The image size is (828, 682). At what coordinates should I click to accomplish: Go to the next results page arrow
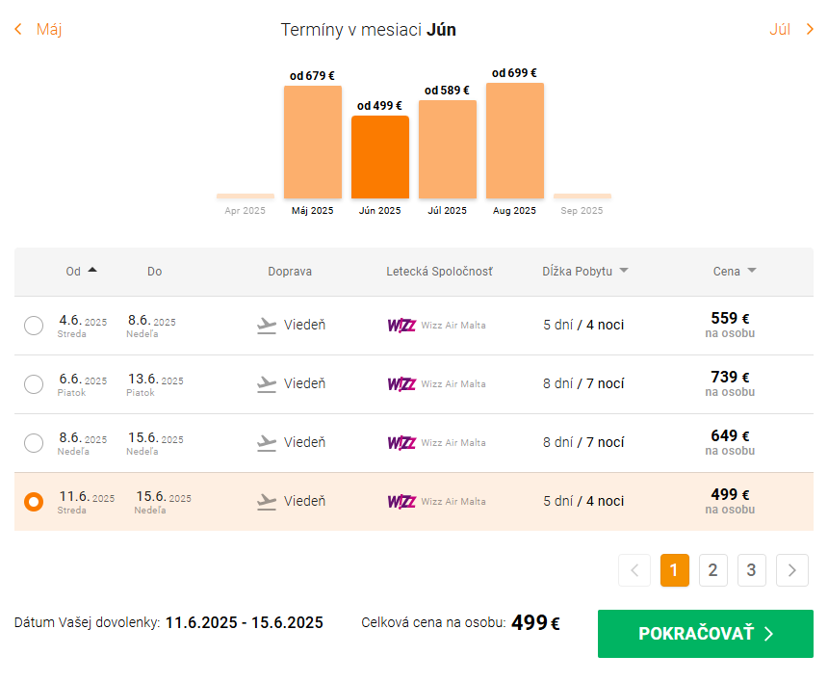tap(791, 570)
